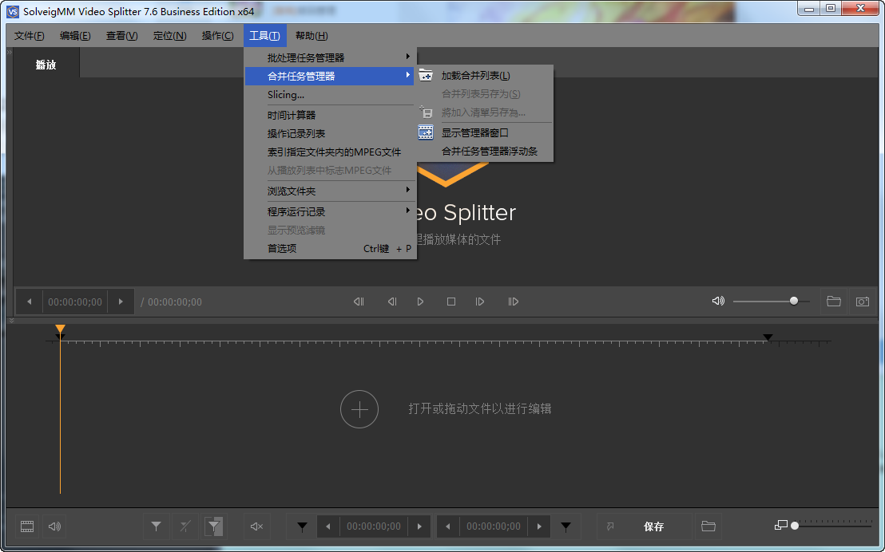This screenshot has height=552, width=885.
Task: Jump to next key frame
Action: click(513, 302)
